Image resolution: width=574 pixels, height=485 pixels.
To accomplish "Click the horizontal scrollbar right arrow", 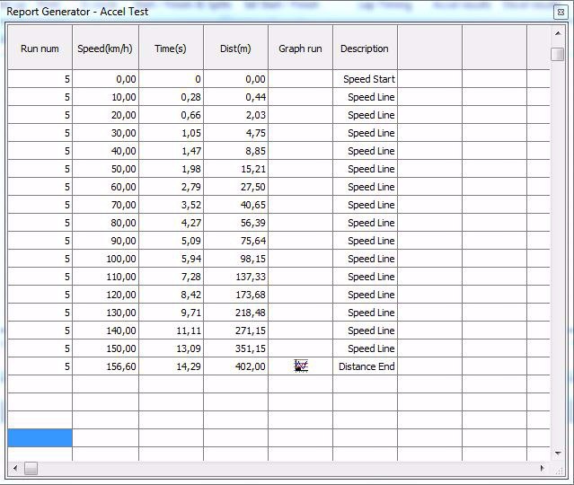I will (x=542, y=468).
